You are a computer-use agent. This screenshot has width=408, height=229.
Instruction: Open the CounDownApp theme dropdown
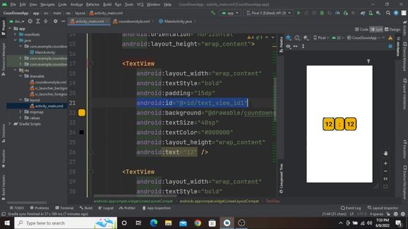point(364,38)
